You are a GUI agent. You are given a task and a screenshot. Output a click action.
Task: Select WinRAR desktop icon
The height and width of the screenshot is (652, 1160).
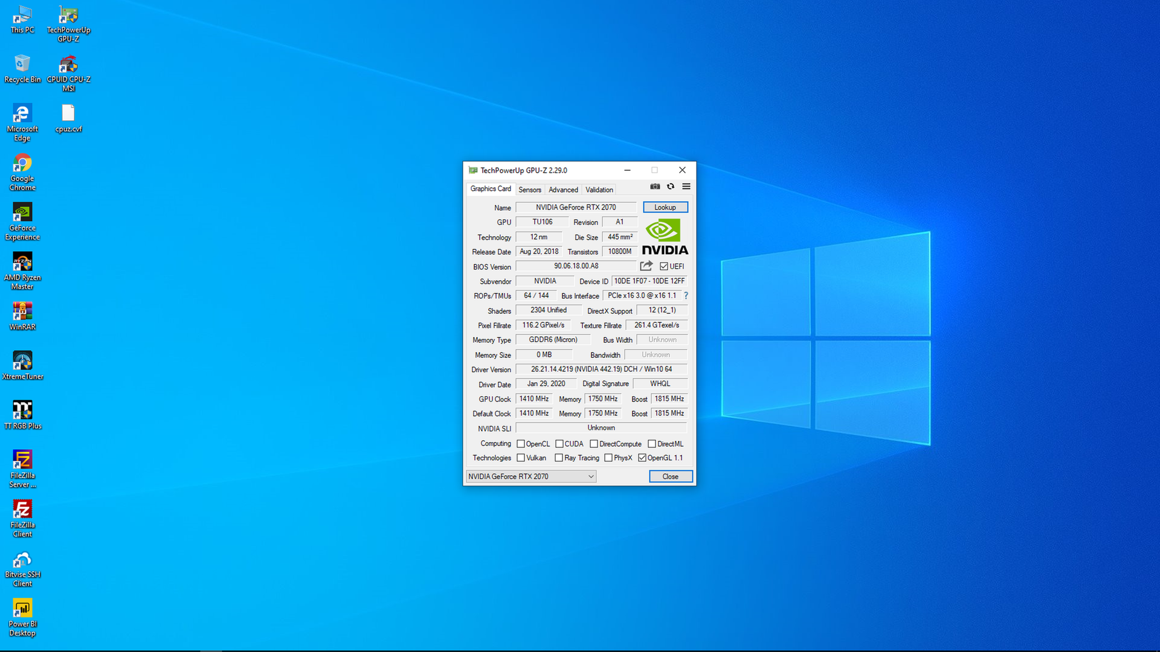pos(22,316)
